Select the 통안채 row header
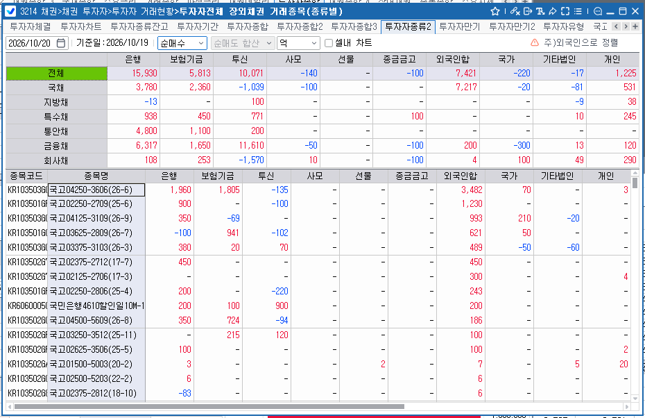 click(56, 131)
